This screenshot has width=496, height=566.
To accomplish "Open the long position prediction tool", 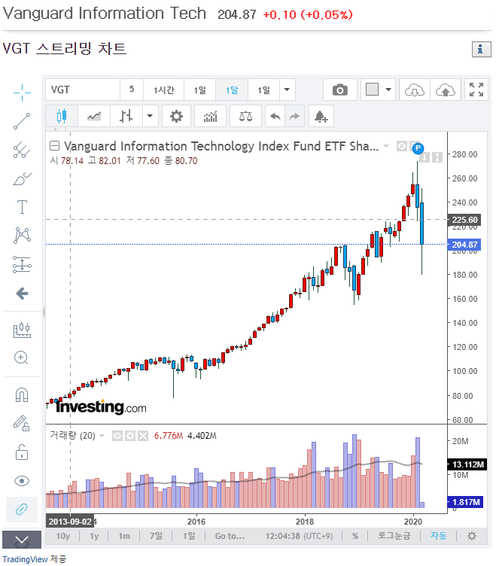I will point(22,264).
